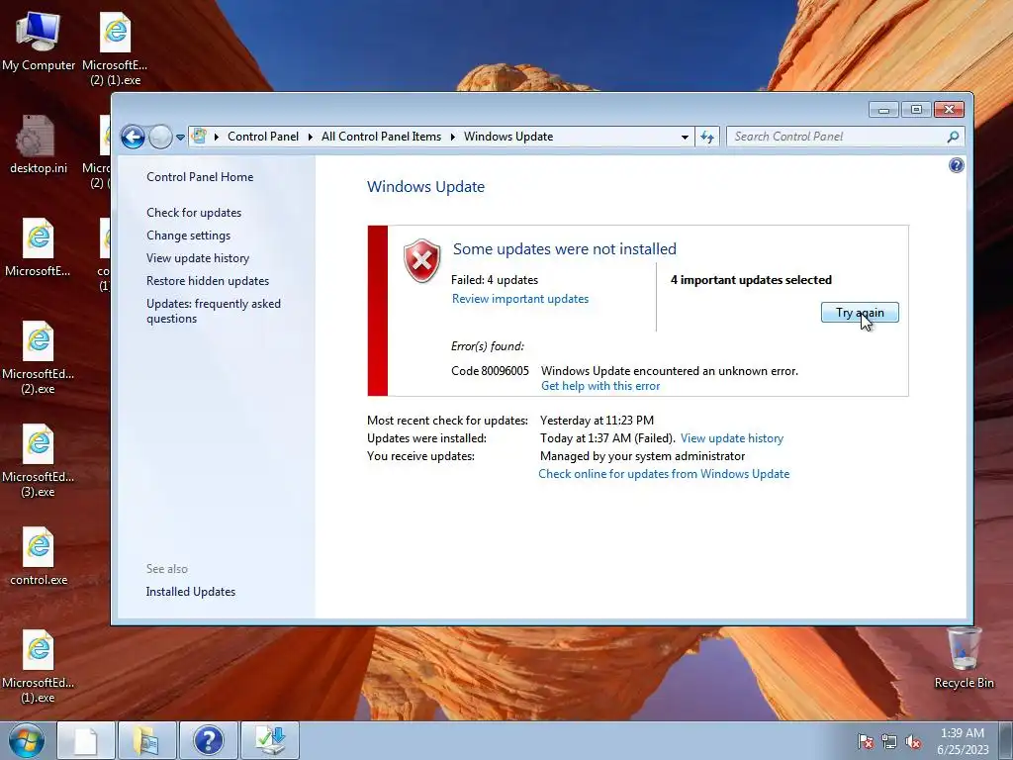Open Get help with this error
This screenshot has height=760, width=1013.
click(600, 386)
